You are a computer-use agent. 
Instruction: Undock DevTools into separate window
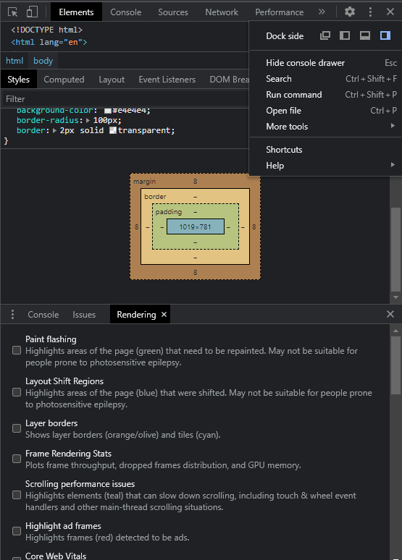(325, 35)
